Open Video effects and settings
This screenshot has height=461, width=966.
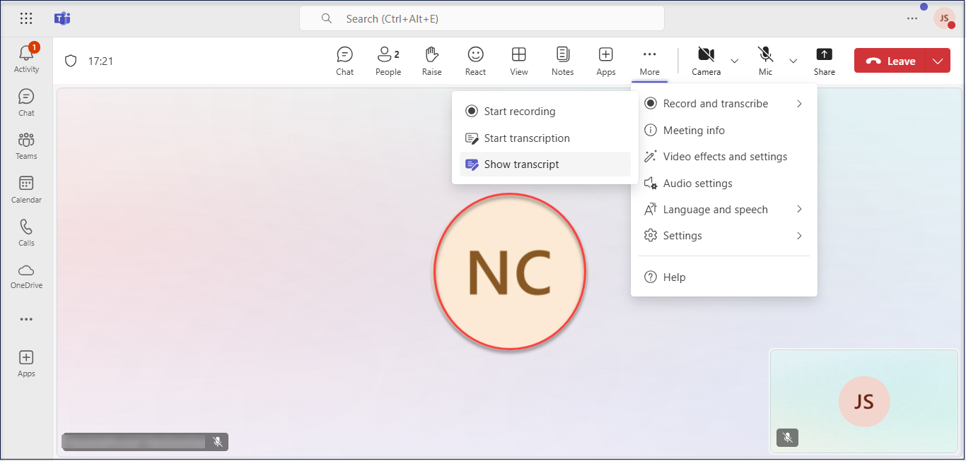click(x=725, y=157)
